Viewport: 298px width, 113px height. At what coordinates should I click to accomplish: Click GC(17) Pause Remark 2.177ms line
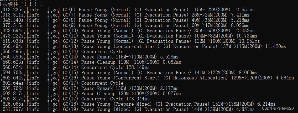click(x=89, y=89)
